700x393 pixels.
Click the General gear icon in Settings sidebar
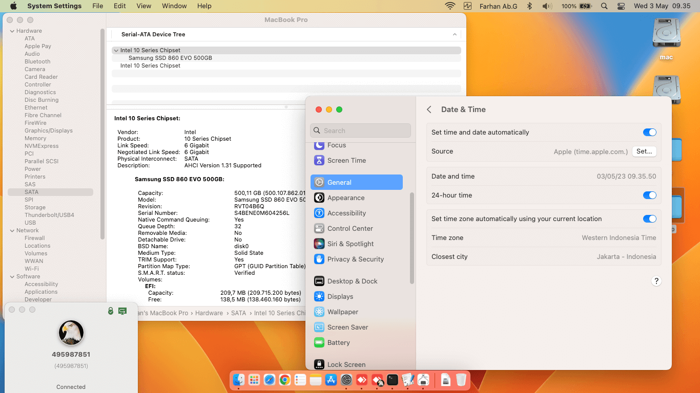point(319,182)
